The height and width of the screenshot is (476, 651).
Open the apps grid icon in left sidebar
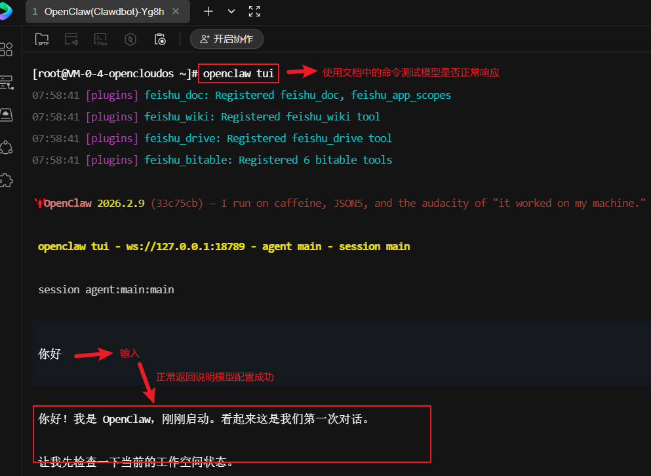pos(6,49)
